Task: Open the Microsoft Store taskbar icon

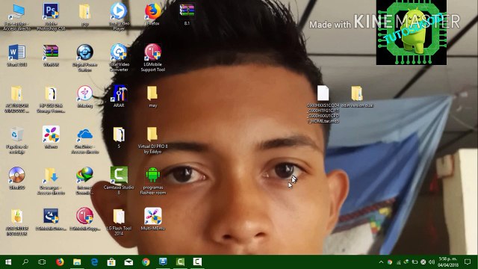Action: click(x=111, y=262)
